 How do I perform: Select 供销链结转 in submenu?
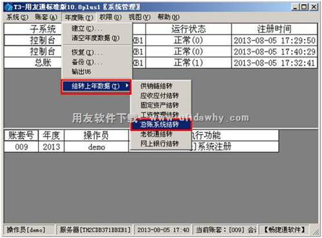click(161, 86)
